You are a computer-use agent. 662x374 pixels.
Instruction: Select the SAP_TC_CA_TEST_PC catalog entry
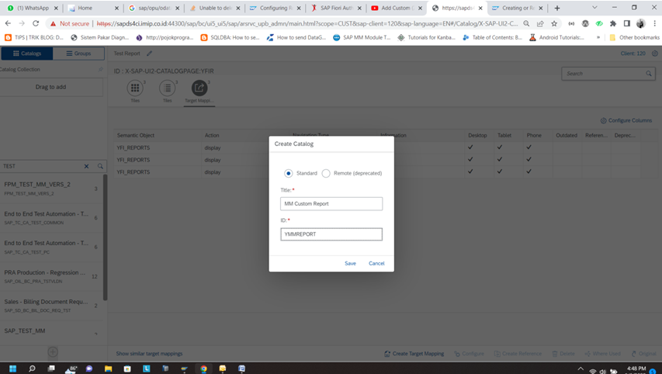point(51,248)
